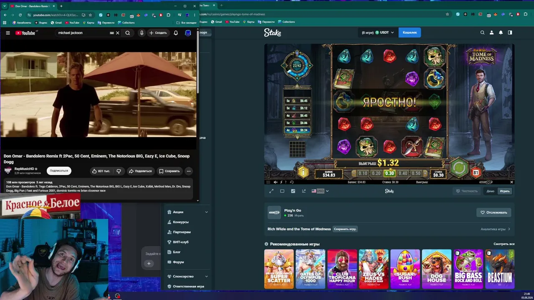The width and height of the screenshot is (534, 300).
Task: Select the 0.40 bet level
Action: click(403, 173)
